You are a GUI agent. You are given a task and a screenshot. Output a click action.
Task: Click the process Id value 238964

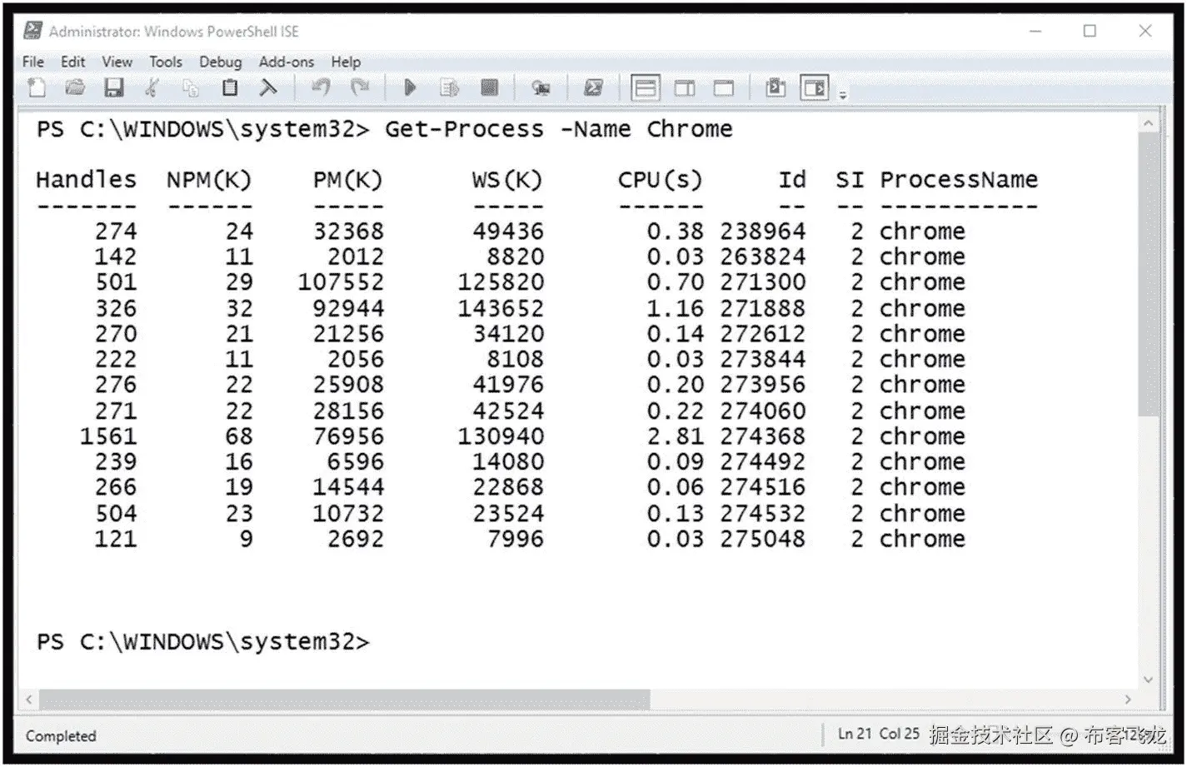point(763,231)
